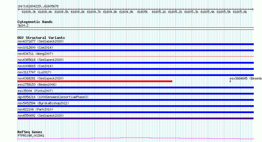The image size is (262, 142).
Task: Click the chr3:61604229..61605678 coordinate label
Action: coord(38,6)
